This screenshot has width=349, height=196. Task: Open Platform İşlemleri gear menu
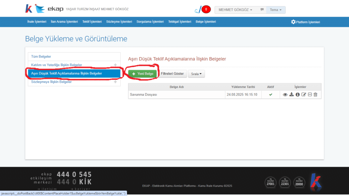tap(306, 21)
